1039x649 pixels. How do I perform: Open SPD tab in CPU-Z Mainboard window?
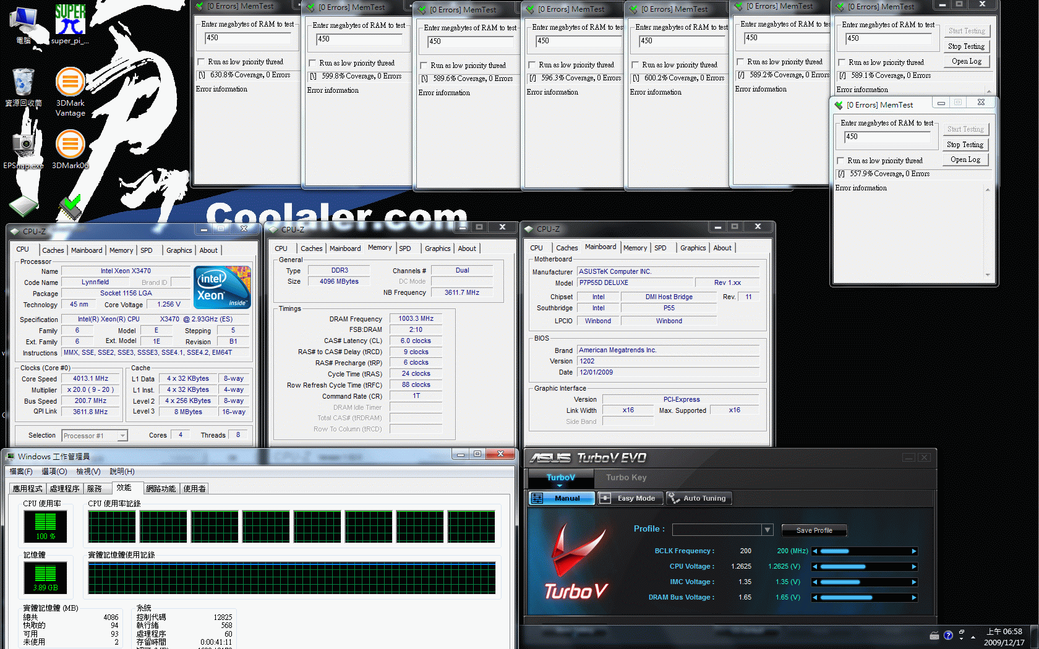click(x=661, y=248)
